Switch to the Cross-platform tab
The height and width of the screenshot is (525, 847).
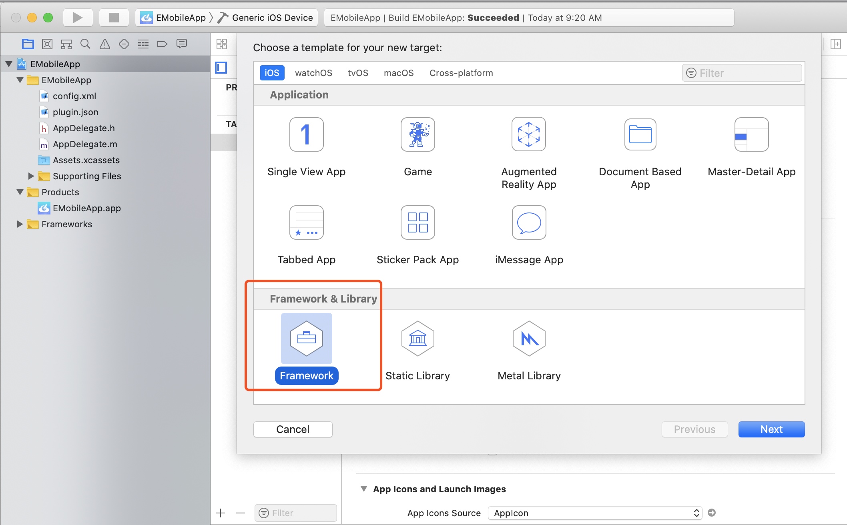coord(461,73)
